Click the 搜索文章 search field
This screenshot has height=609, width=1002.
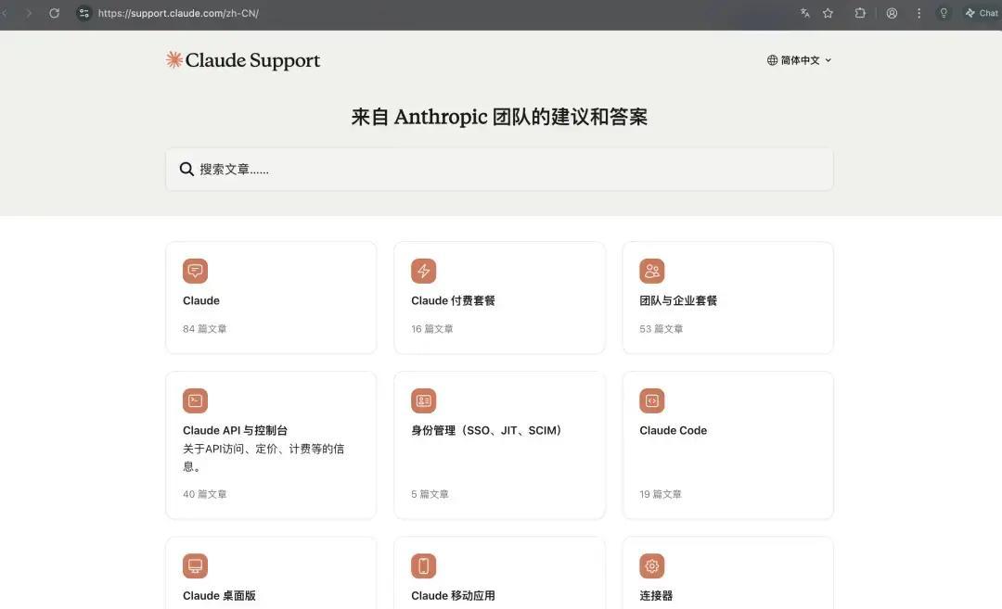tap(499, 169)
